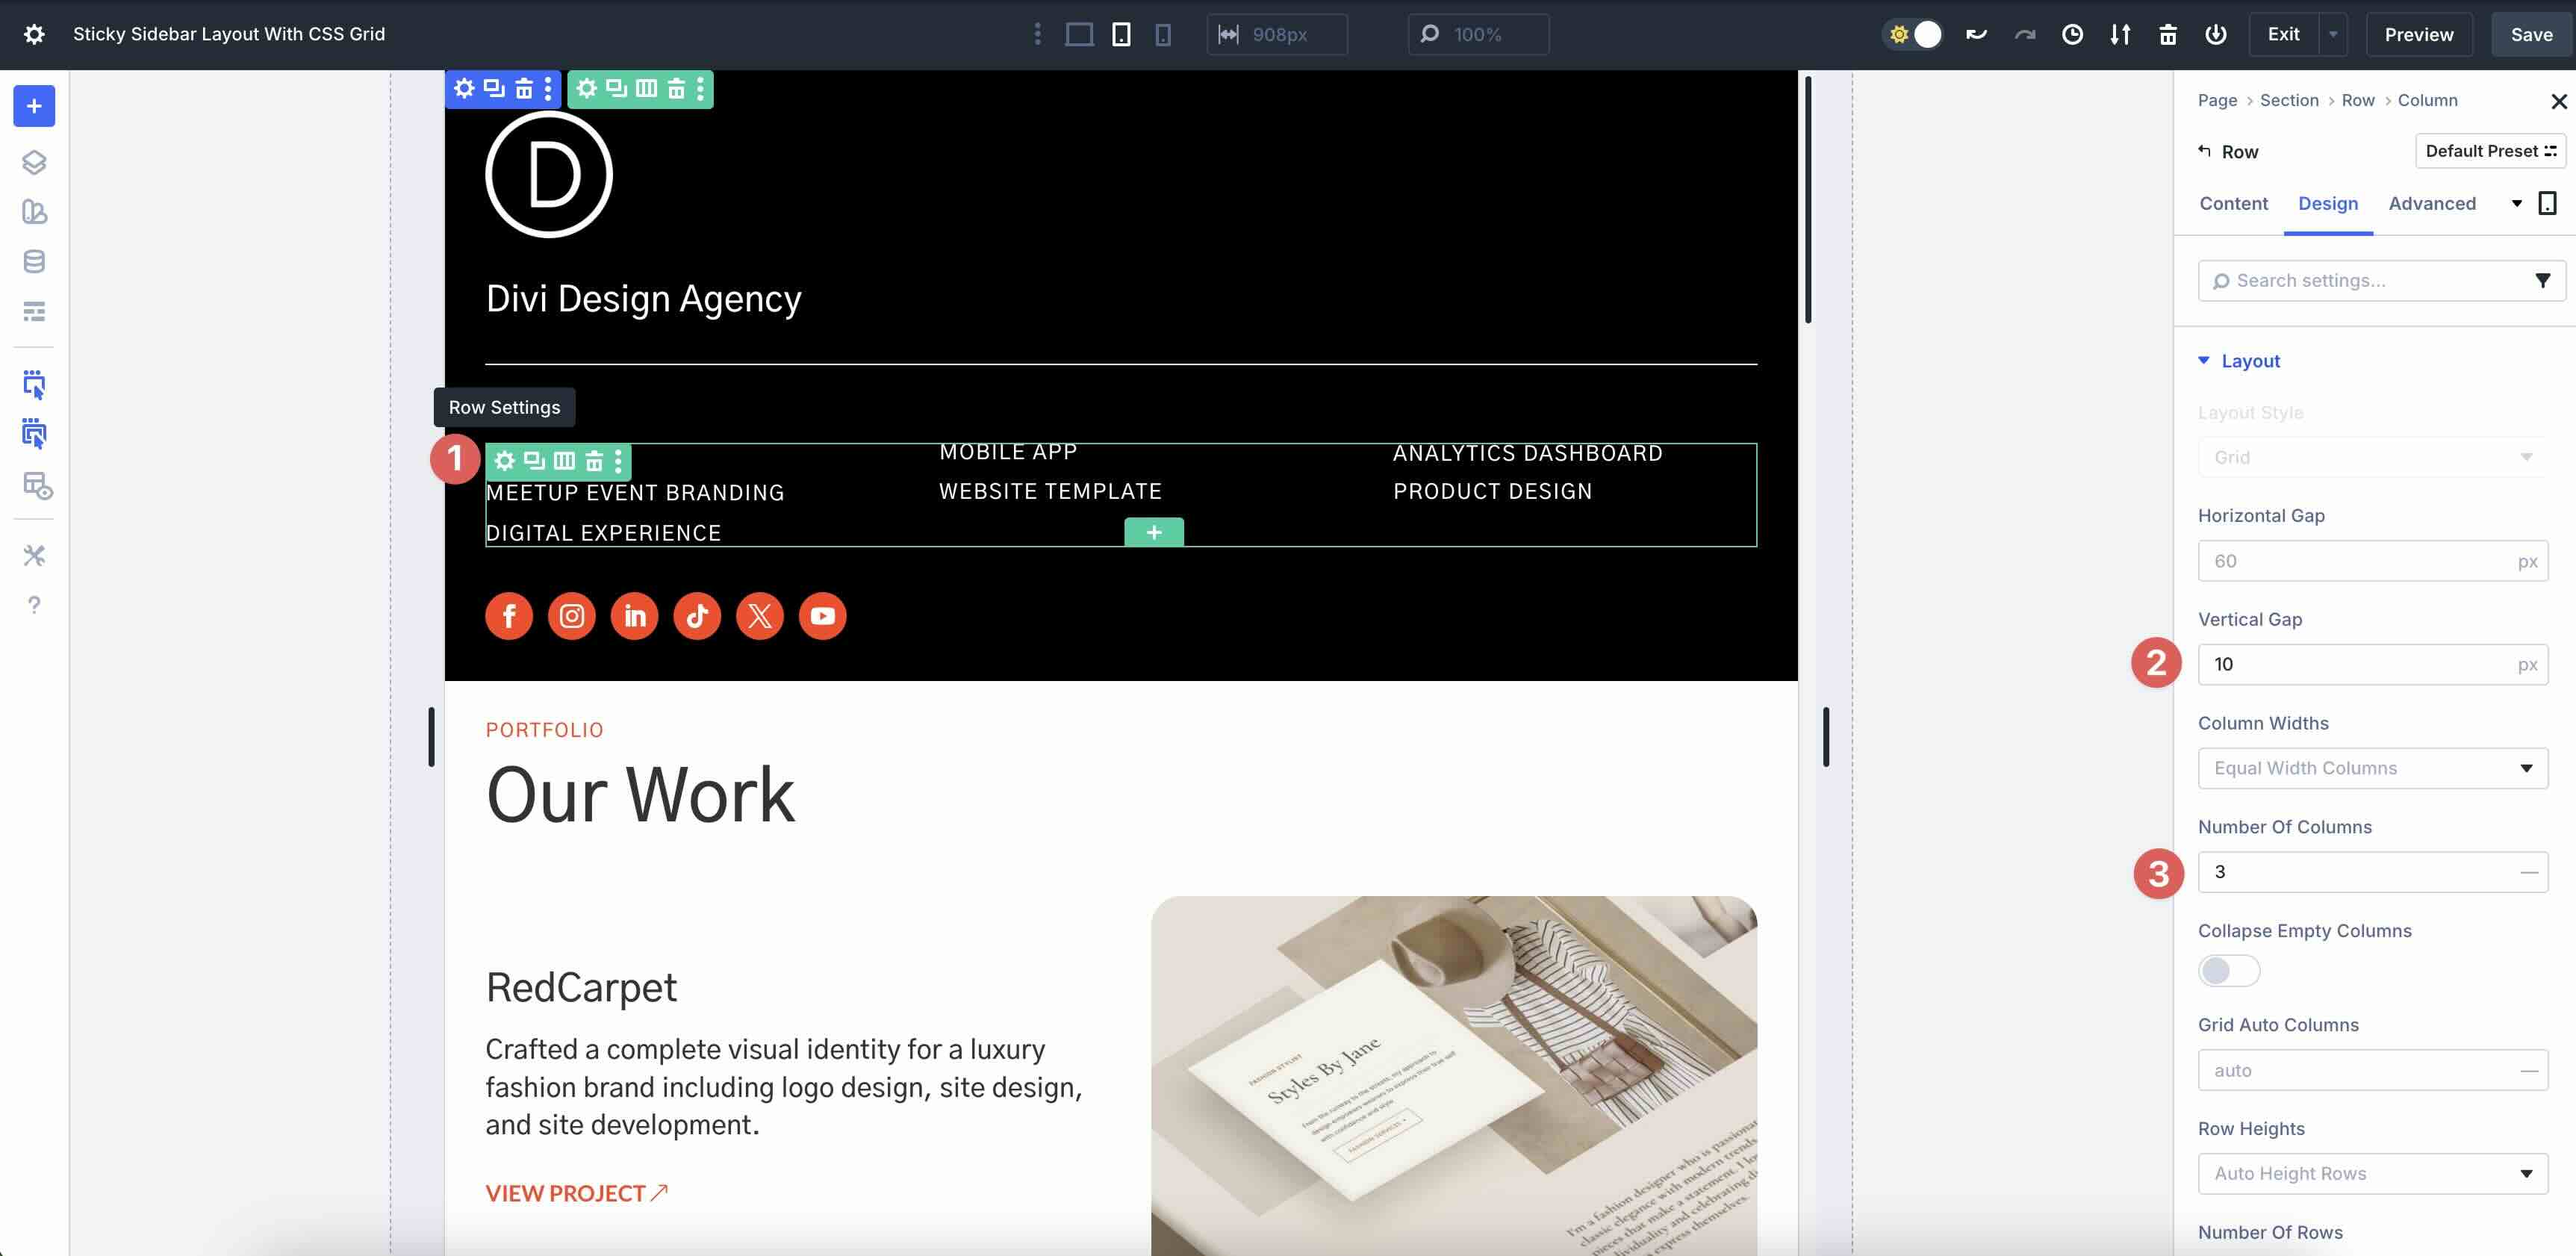Undo the last change in the toolbar
The image size is (2576, 1256).
point(1977,34)
